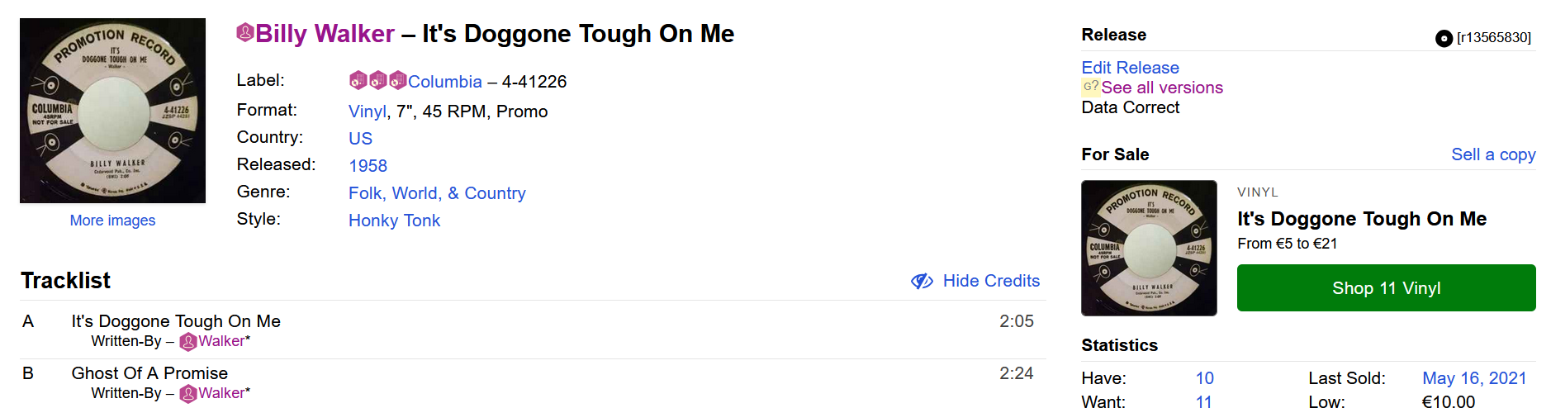Open the Sell a copy link
This screenshot has height=408, width=1551.
coord(1493,154)
